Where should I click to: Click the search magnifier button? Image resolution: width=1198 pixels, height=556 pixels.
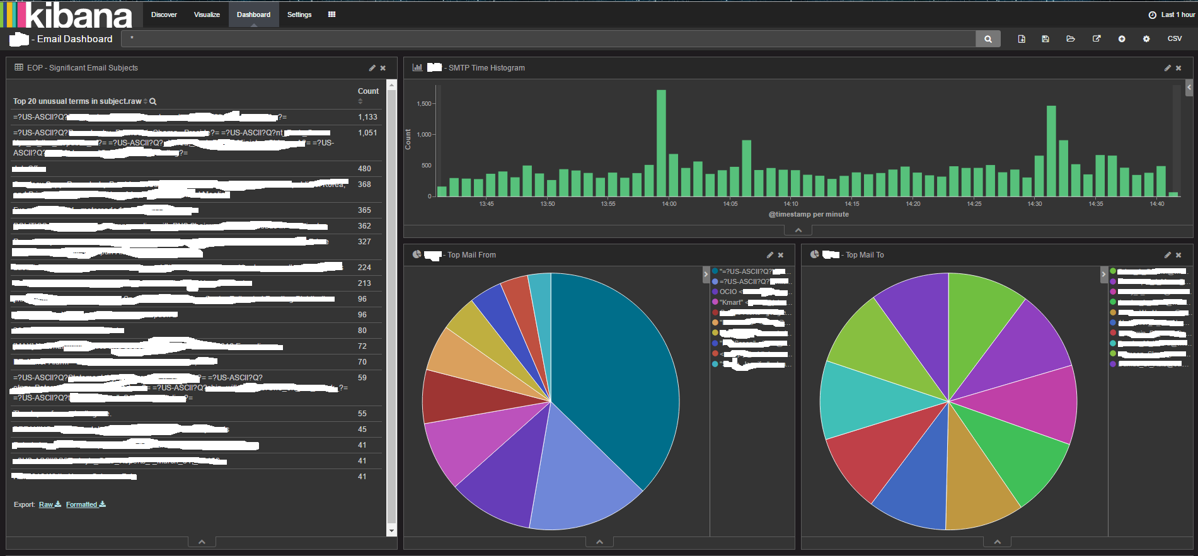point(988,39)
